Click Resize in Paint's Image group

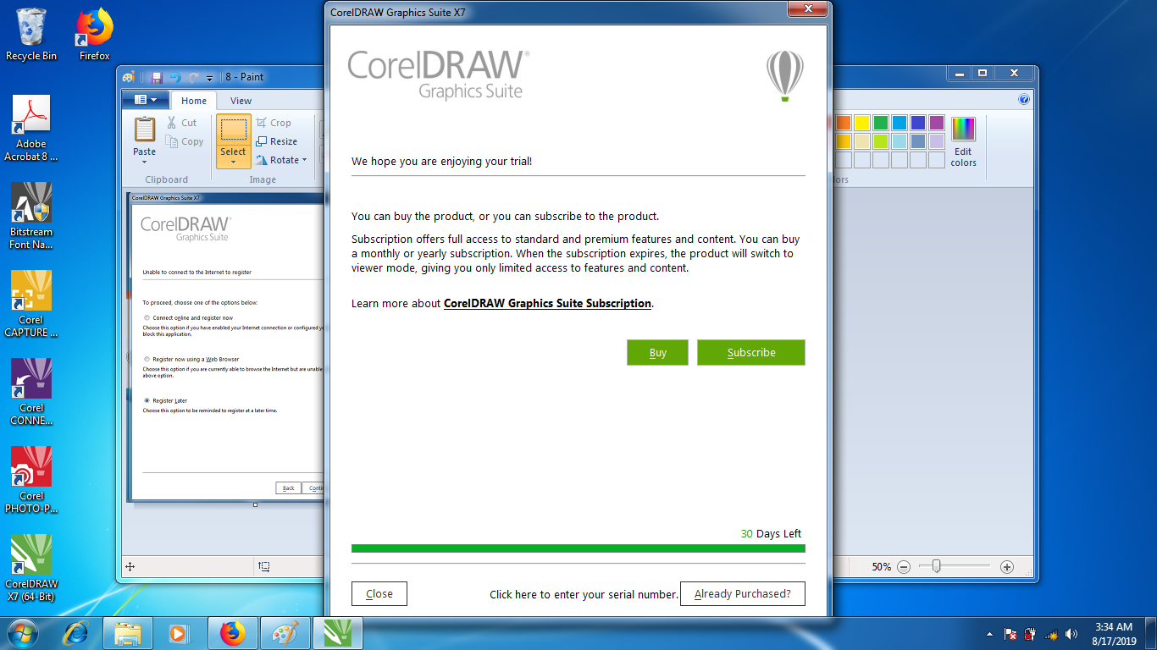tap(277, 141)
